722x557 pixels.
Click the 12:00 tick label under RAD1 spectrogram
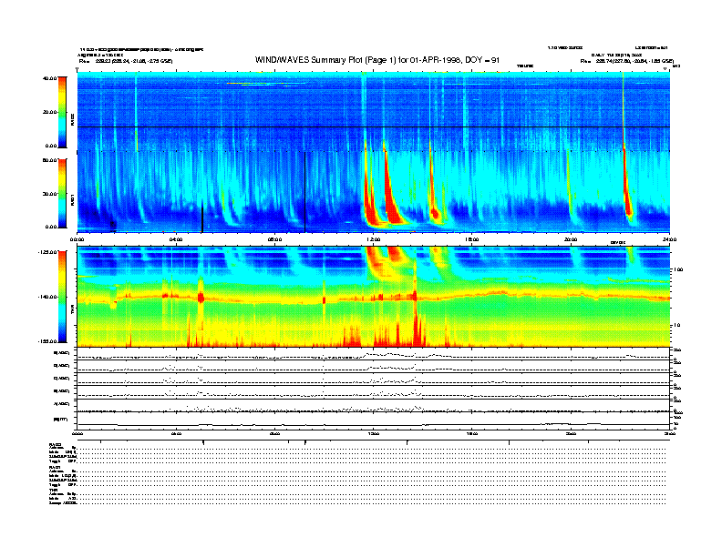tap(374, 239)
